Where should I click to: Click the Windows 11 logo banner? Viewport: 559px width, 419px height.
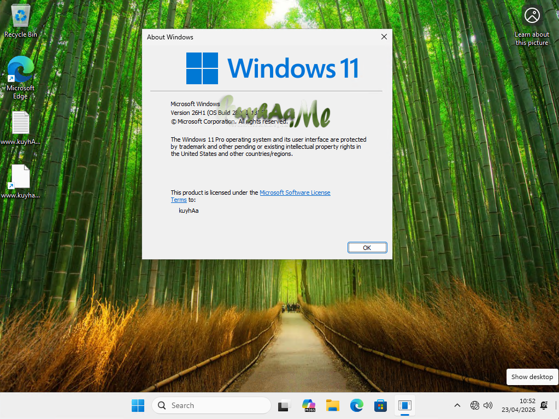coord(272,68)
